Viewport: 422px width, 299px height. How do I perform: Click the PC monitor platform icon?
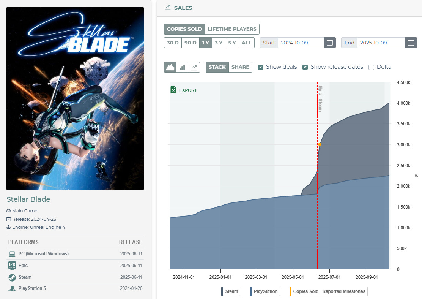pos(12,254)
